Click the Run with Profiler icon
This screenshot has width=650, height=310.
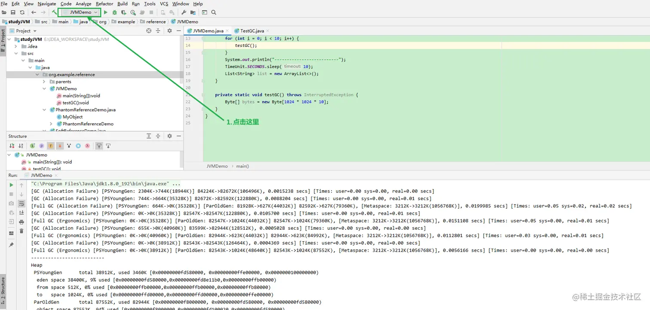point(133,12)
